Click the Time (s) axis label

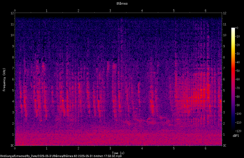coord(118,153)
